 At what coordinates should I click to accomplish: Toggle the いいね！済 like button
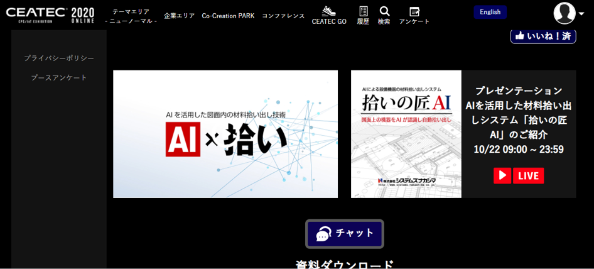click(543, 36)
